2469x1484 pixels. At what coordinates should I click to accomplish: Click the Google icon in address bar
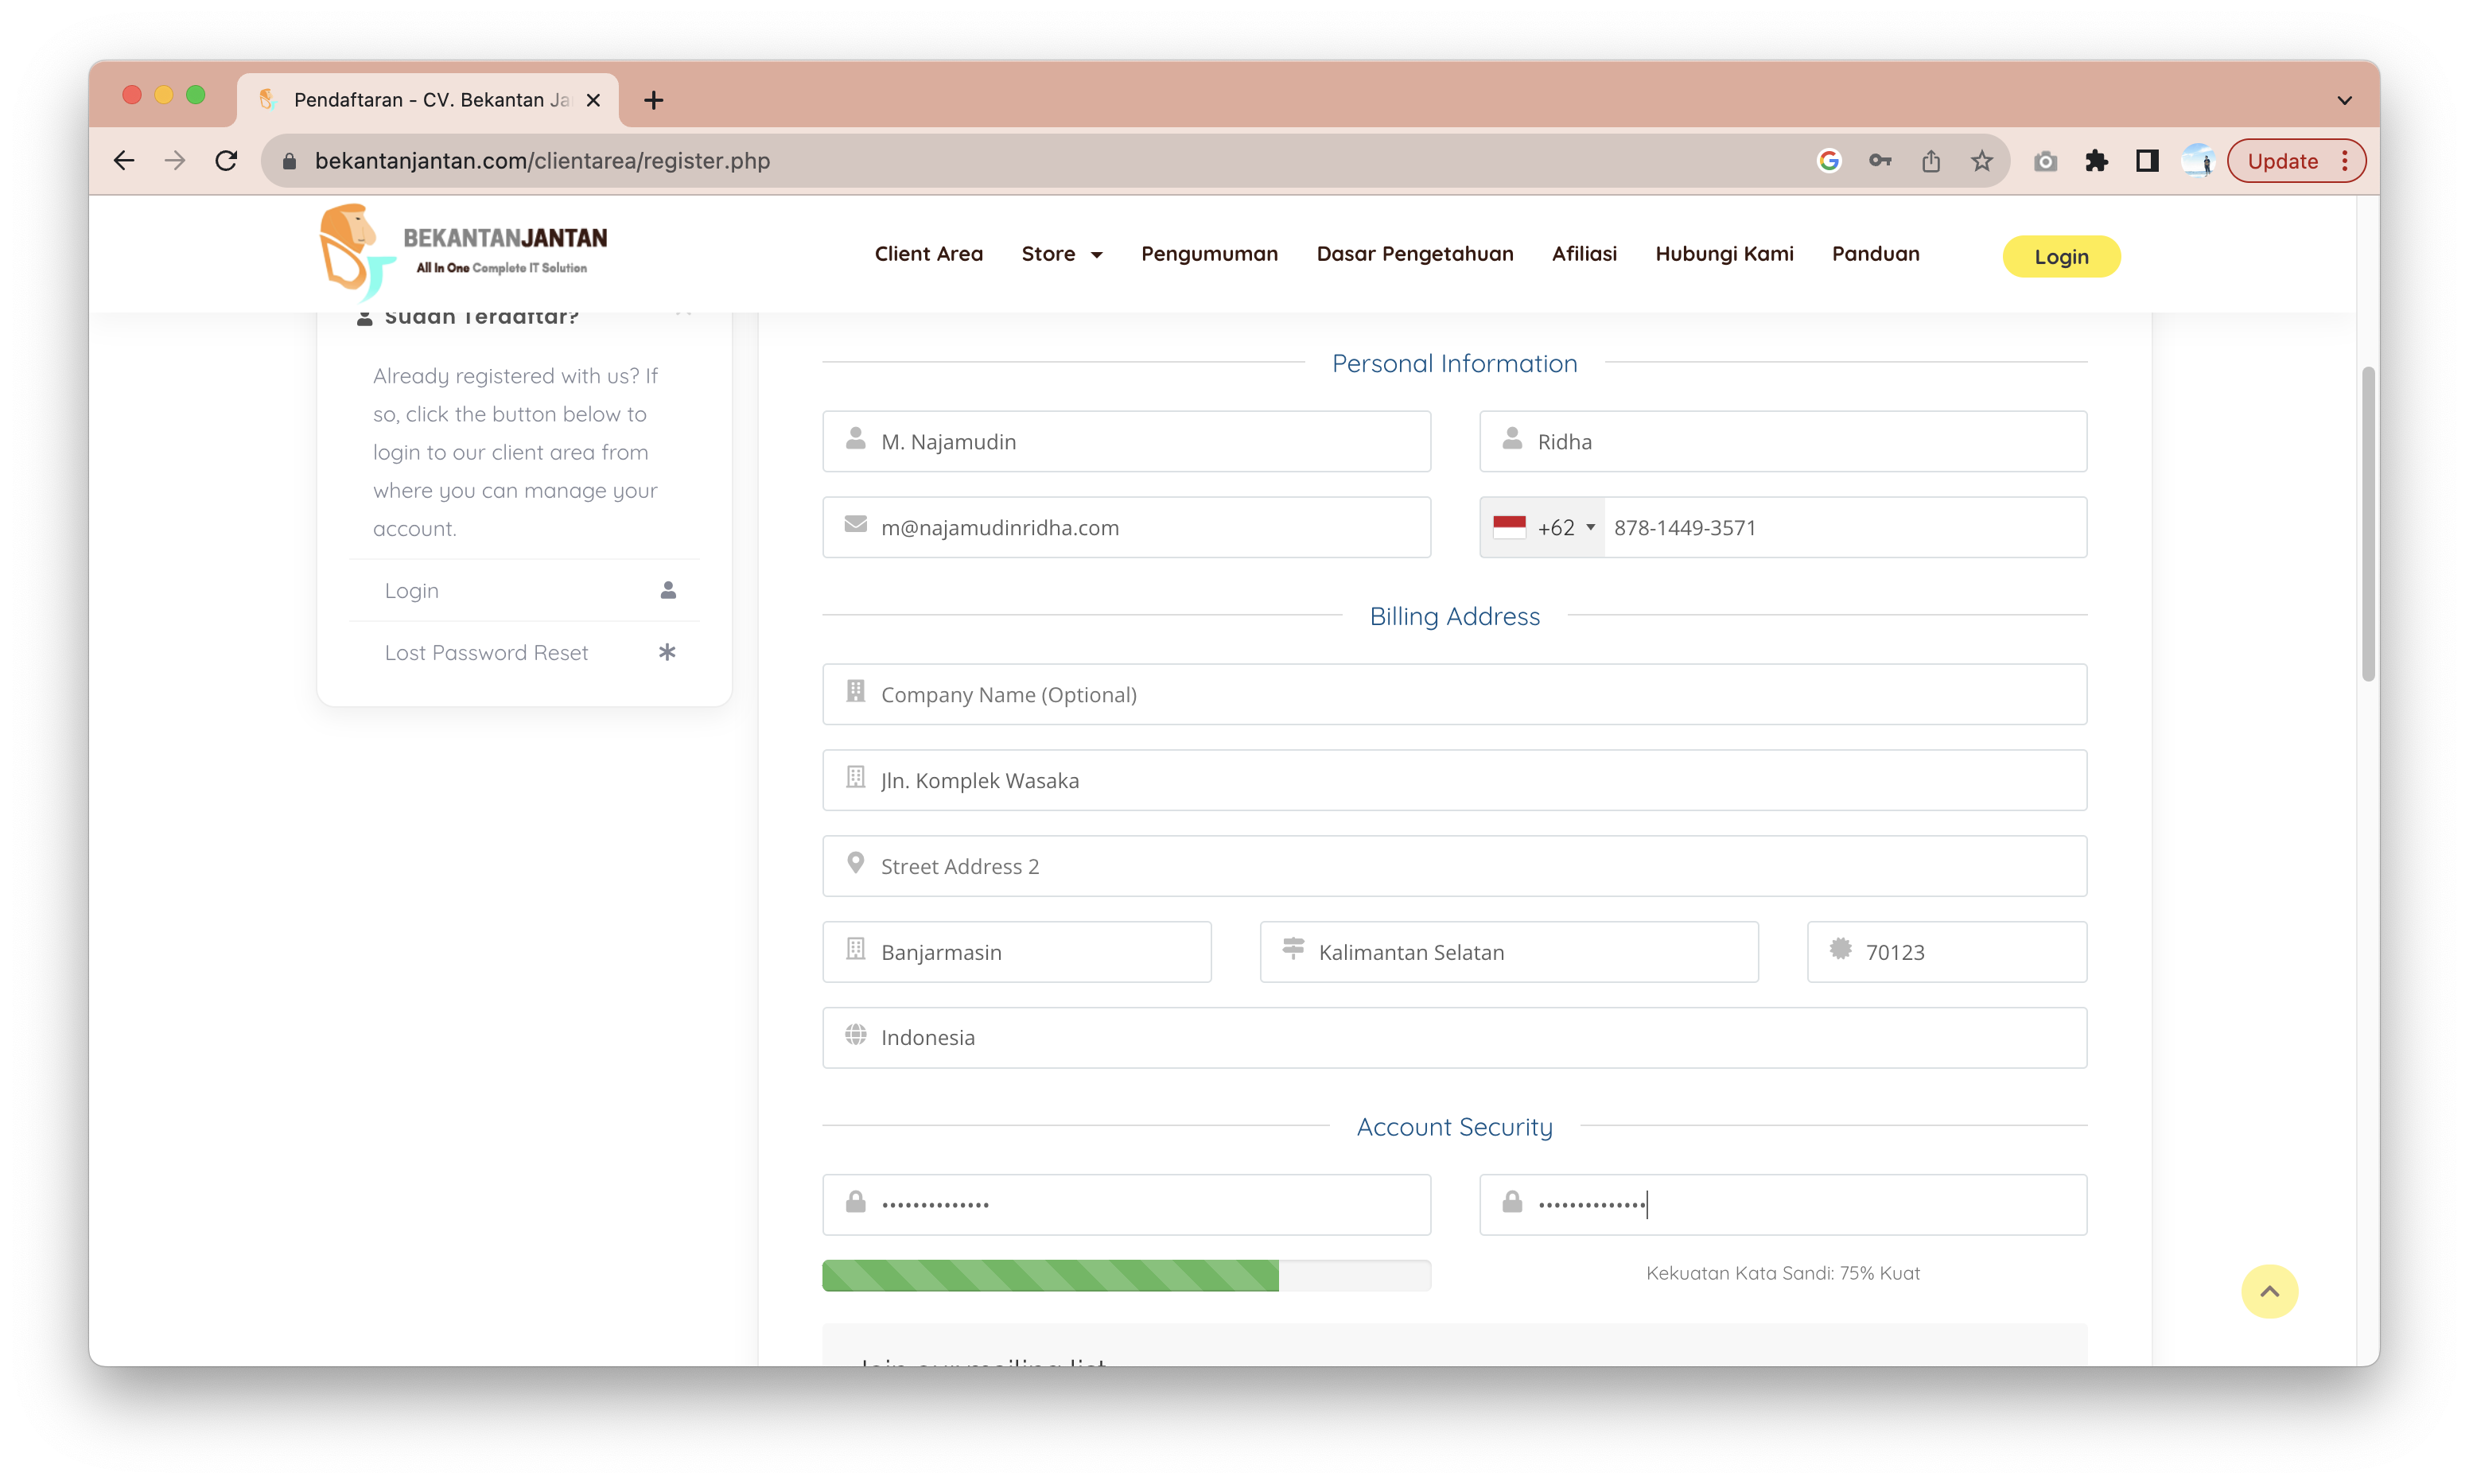coord(1828,161)
